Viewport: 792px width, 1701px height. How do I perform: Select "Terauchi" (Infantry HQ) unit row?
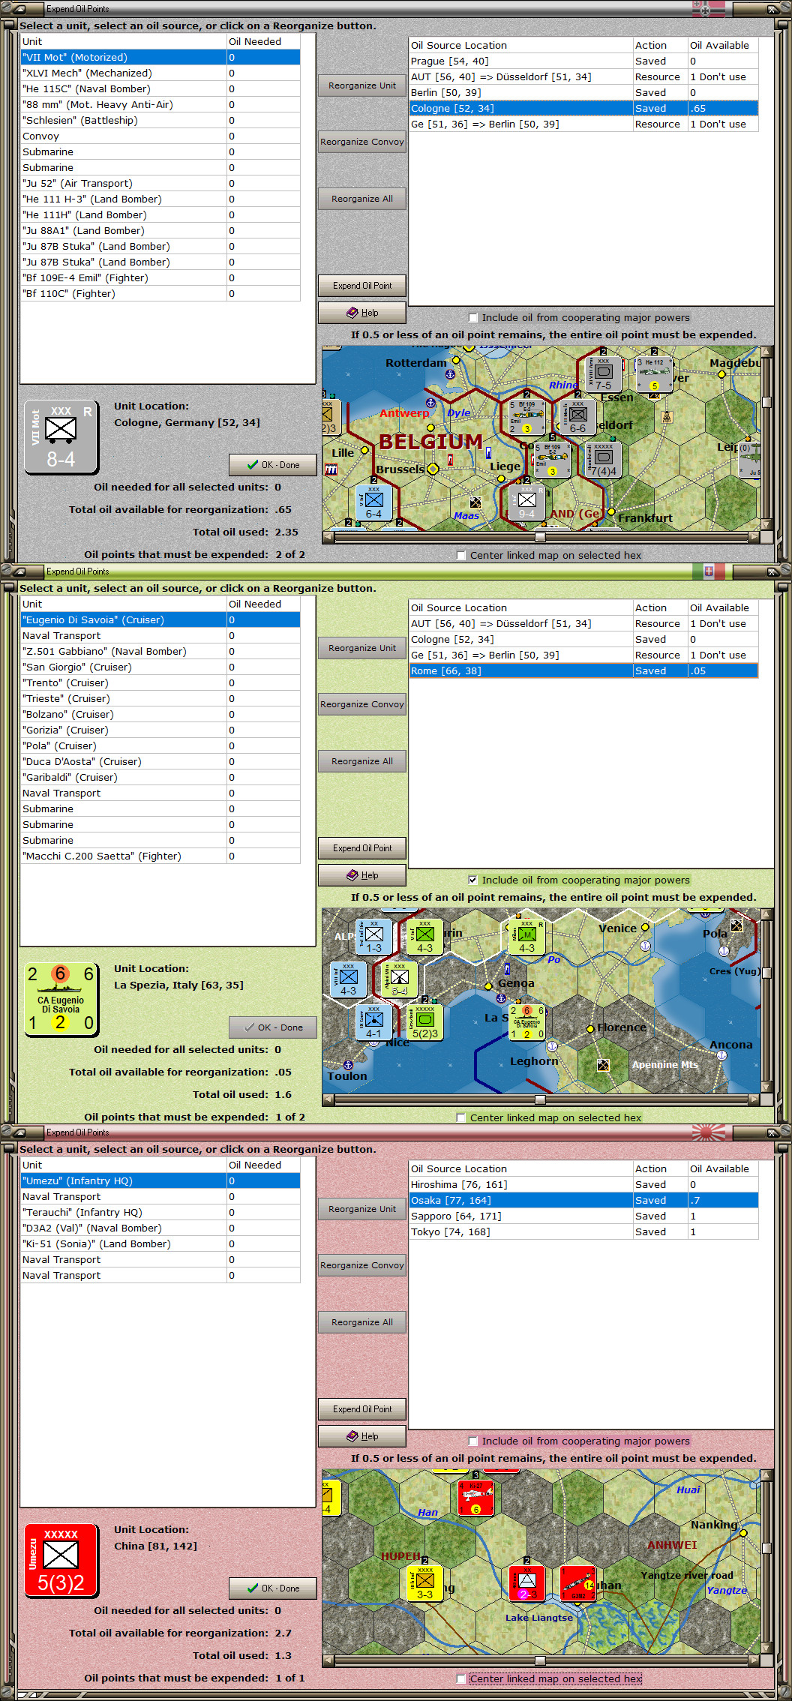point(160,1213)
